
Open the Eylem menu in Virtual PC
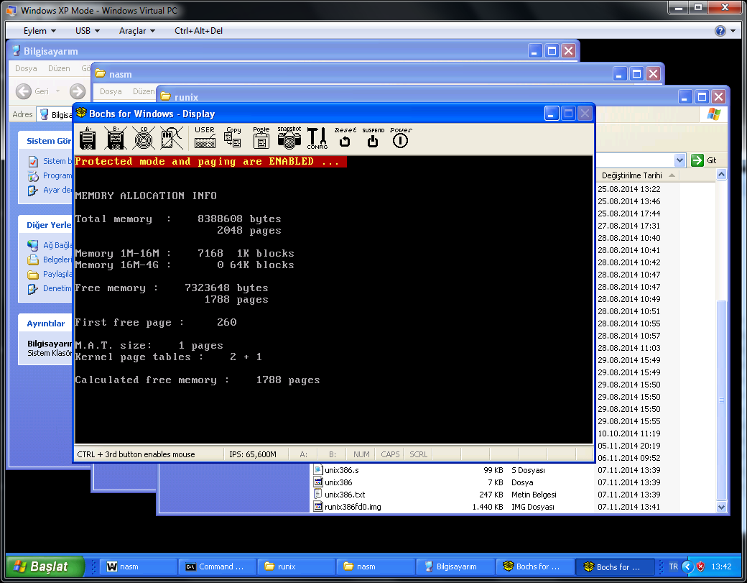click(x=40, y=30)
